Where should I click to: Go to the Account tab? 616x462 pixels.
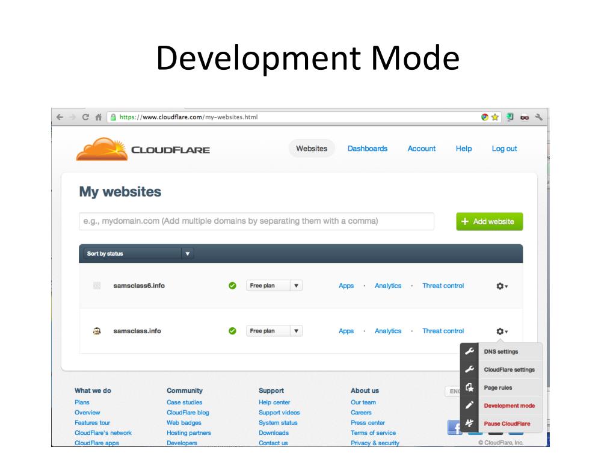422,149
